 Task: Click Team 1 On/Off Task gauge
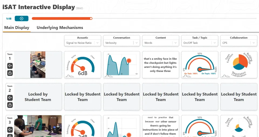(x=200, y=63)
